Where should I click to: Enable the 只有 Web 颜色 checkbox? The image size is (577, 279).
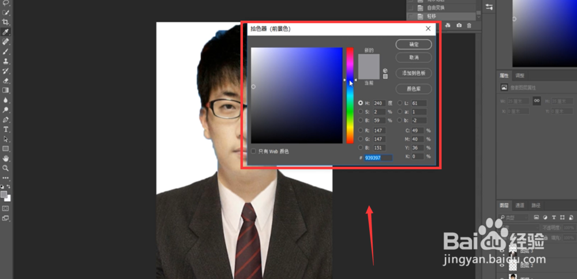coord(253,151)
